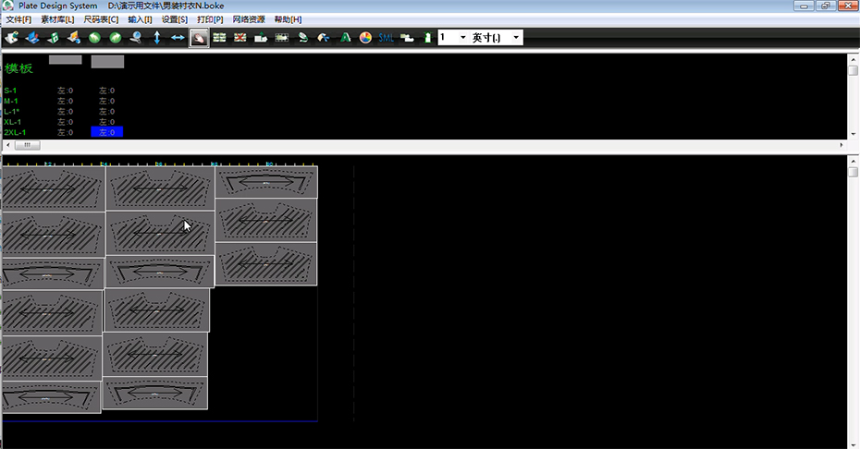The image size is (860, 449).
Task: Click the blue highlighted 2XL-1 cell
Action: [106, 133]
